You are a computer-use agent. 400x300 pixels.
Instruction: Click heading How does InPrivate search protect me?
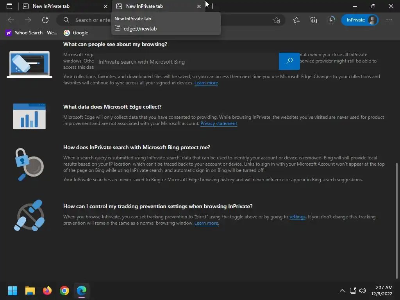(137, 147)
